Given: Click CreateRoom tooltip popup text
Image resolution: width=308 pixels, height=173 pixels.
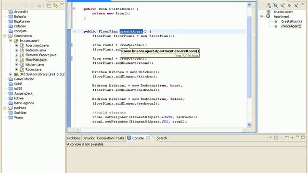Looking at the screenshot, I should point(160,51).
